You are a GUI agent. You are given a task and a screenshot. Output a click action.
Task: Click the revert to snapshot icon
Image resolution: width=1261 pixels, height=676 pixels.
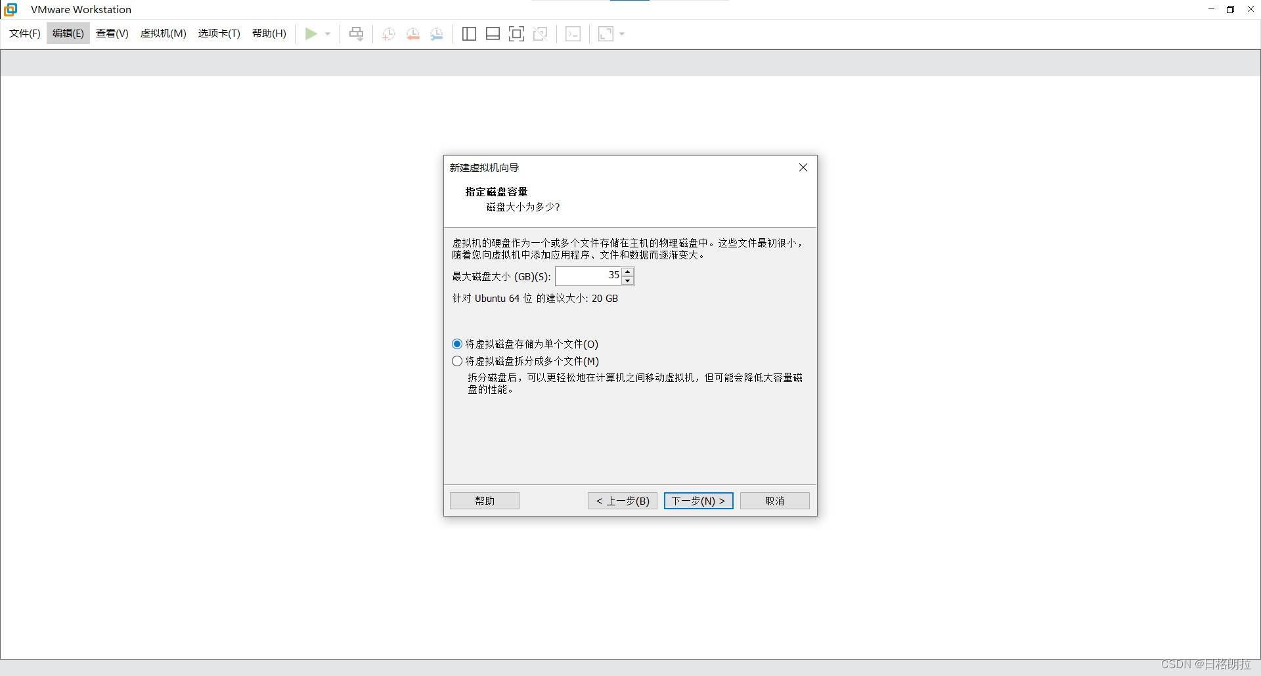click(412, 33)
